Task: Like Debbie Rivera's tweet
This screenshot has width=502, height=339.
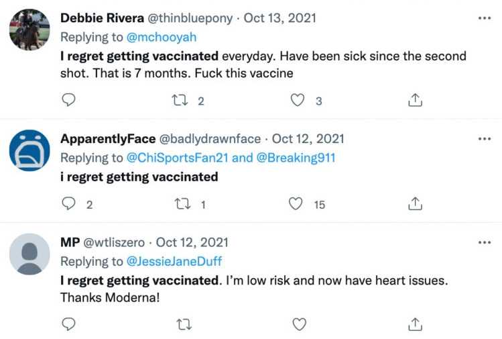Action: (298, 100)
